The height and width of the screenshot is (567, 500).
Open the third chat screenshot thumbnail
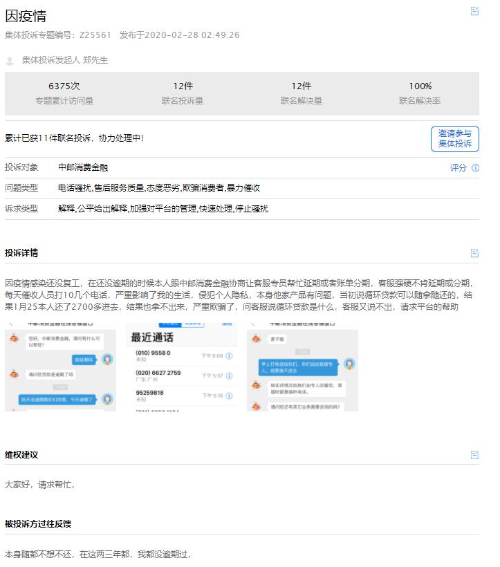303,367
